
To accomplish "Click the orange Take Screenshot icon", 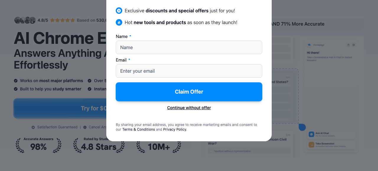I will [311, 145].
